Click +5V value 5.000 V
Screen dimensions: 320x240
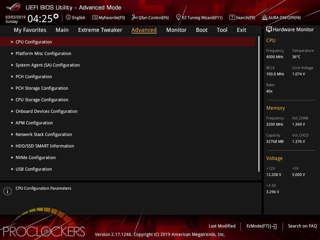298,175
